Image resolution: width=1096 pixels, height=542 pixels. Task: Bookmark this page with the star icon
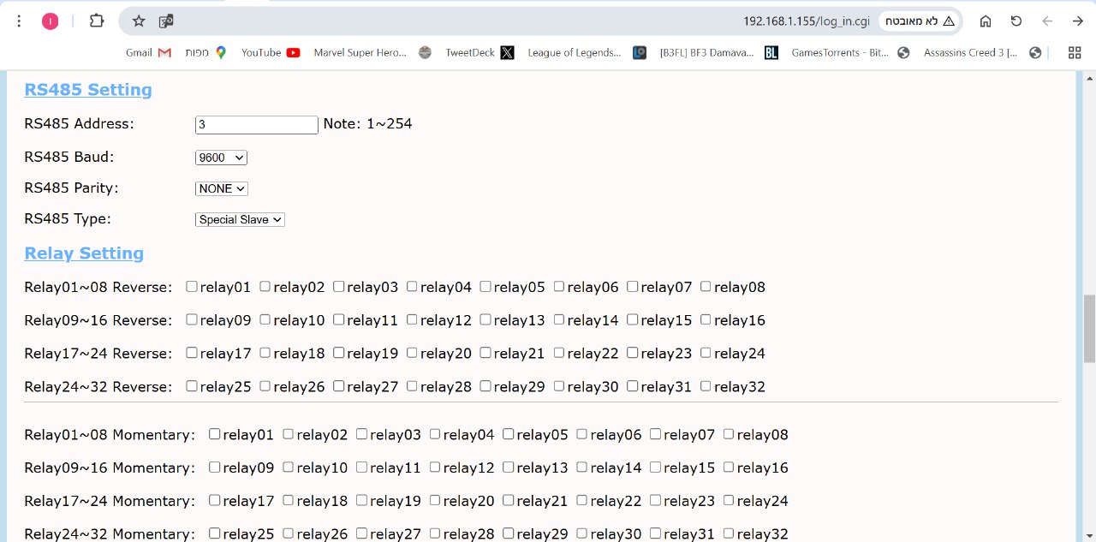click(x=139, y=21)
